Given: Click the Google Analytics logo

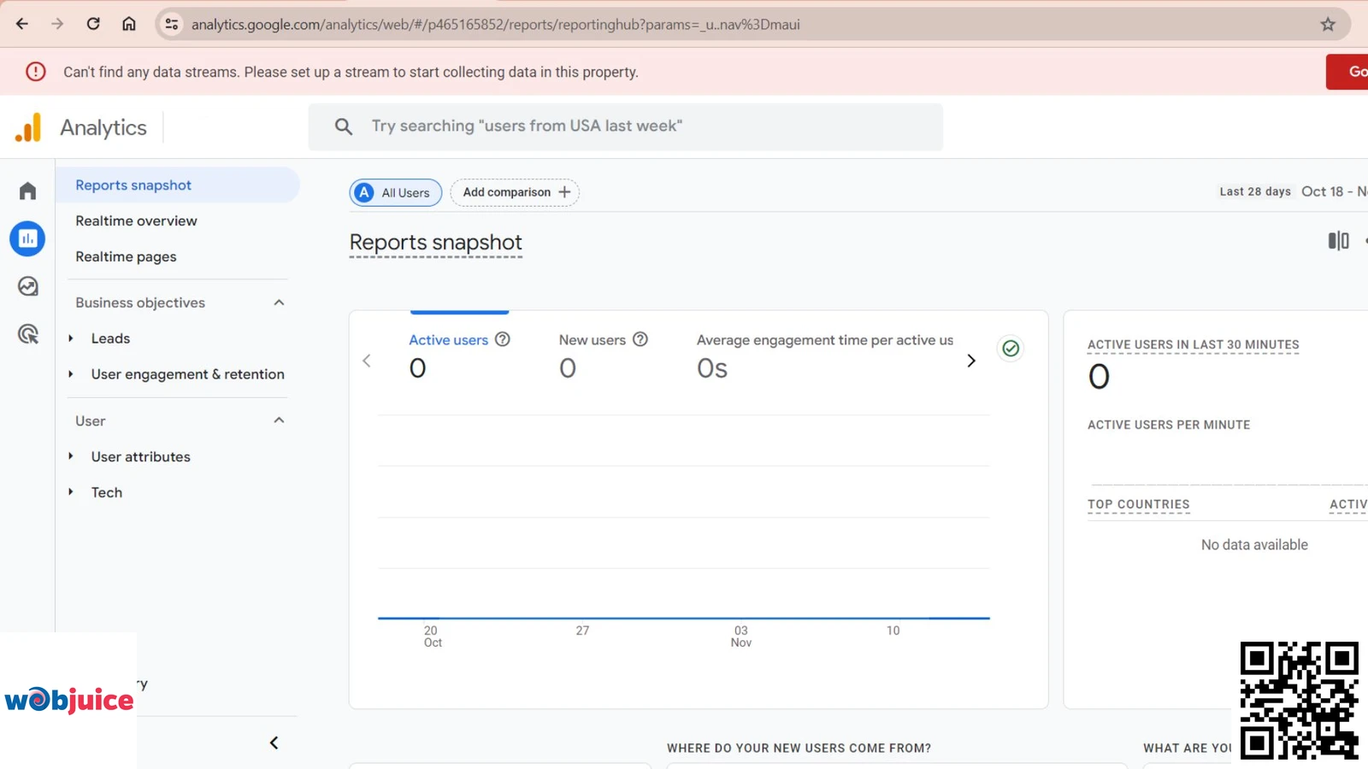Looking at the screenshot, I should coord(28,127).
